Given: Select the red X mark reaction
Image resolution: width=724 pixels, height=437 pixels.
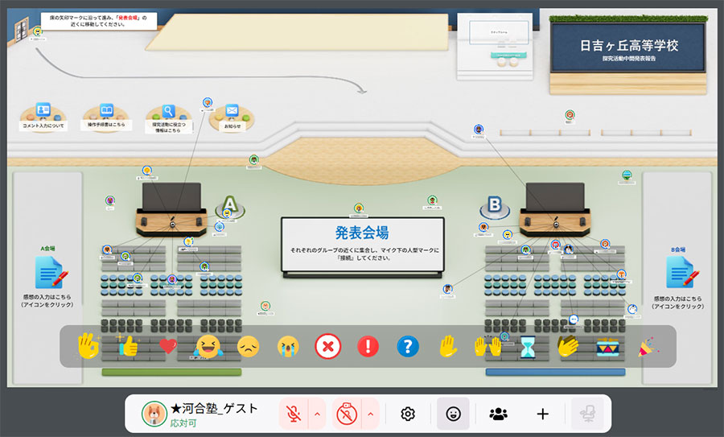Looking at the screenshot, I should tap(328, 346).
